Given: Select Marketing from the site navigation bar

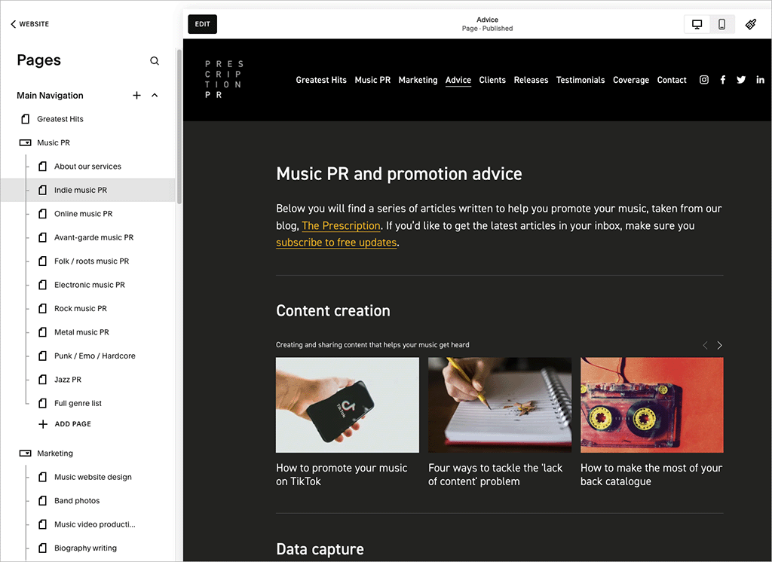Looking at the screenshot, I should (418, 79).
